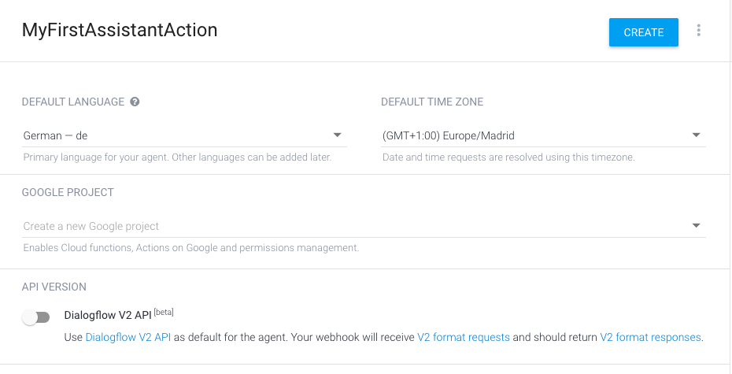Expand the Default Language dropdown arrow
This screenshot has width=732, height=374.
[337, 135]
